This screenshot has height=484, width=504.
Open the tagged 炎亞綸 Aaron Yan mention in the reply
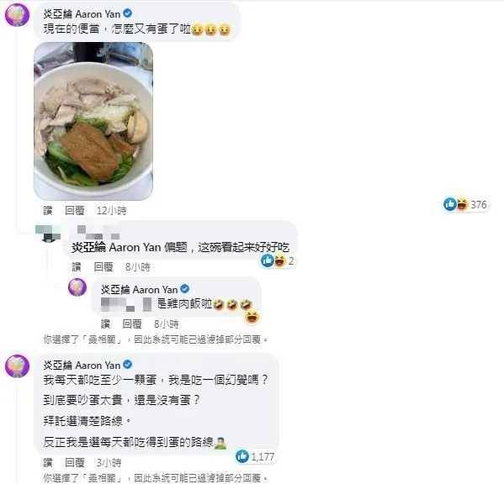116,247
